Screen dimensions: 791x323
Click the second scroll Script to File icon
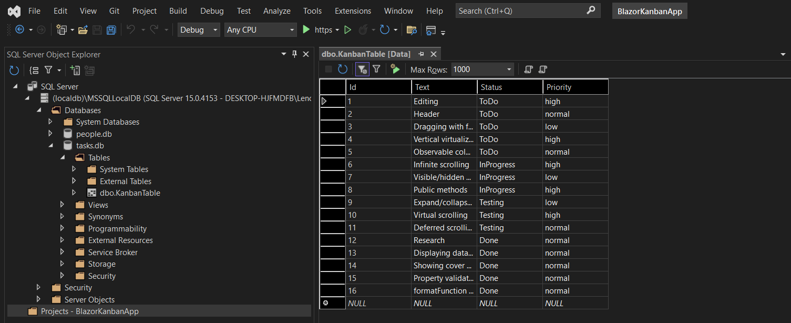click(543, 69)
